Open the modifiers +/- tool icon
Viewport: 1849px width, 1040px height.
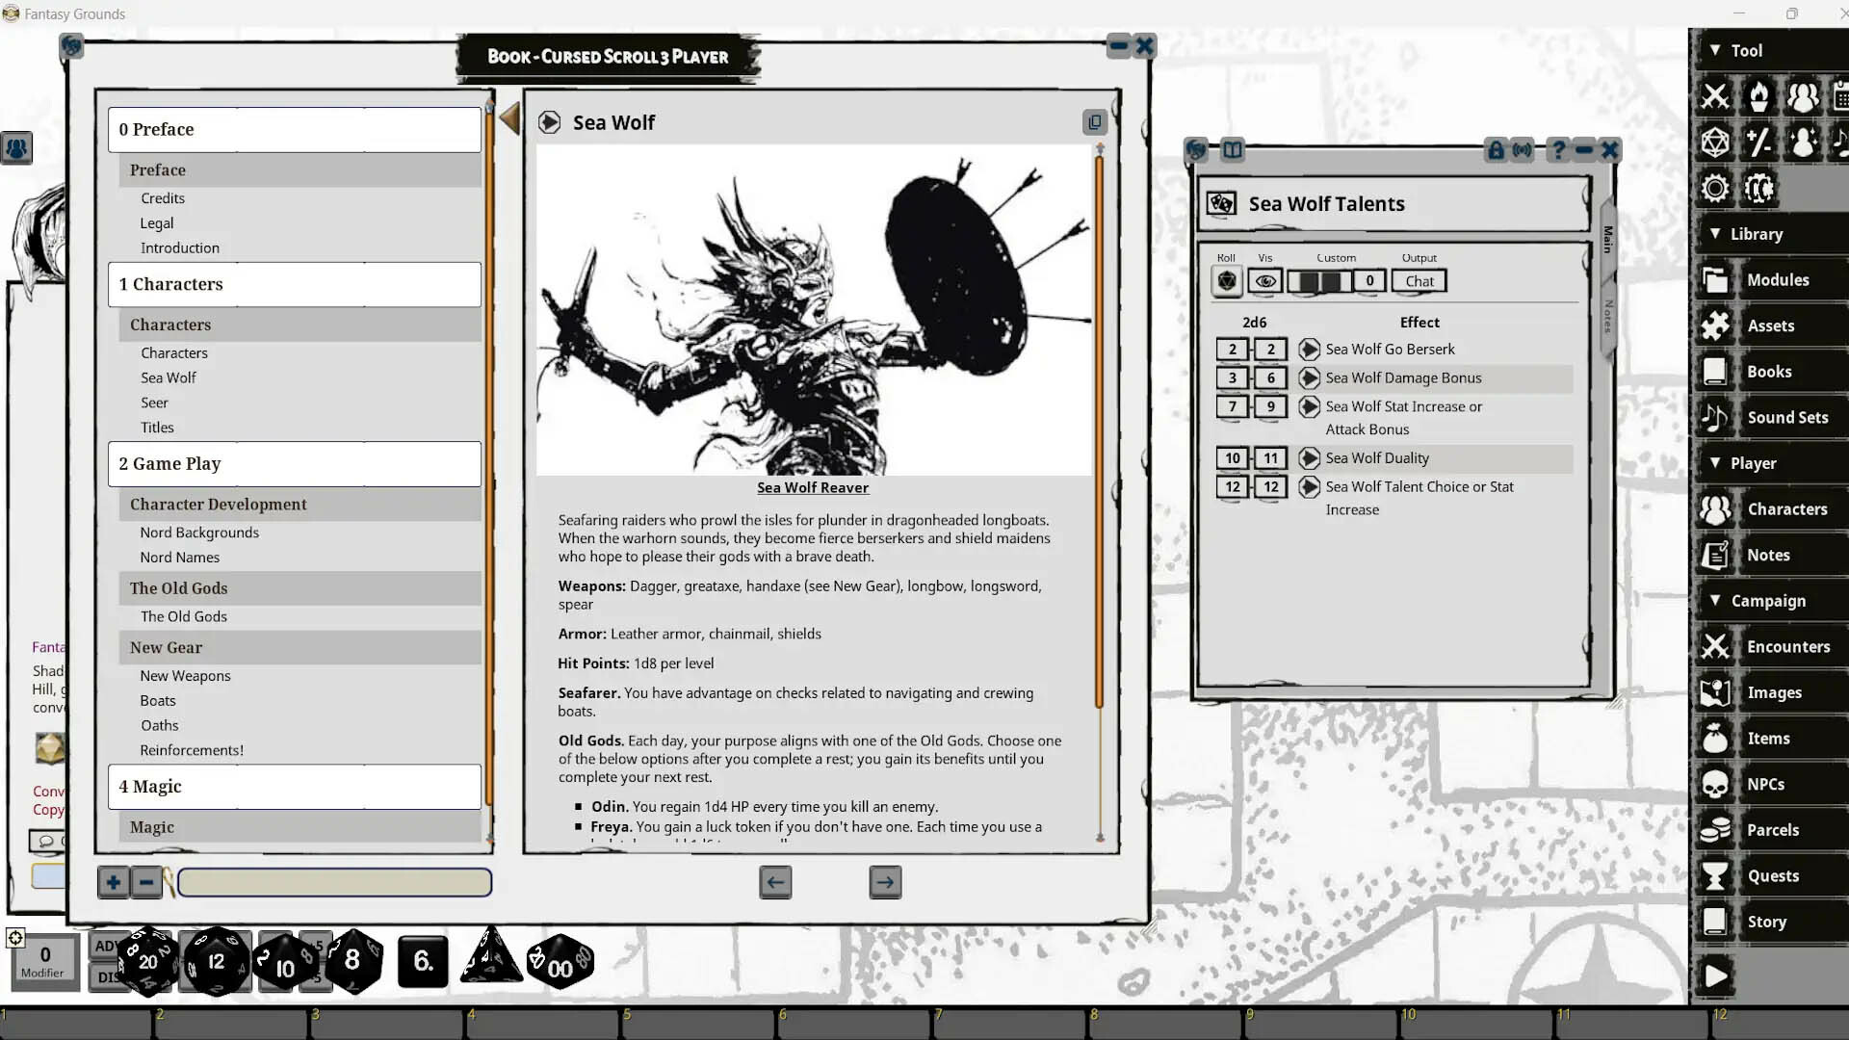pyautogui.click(x=1759, y=142)
